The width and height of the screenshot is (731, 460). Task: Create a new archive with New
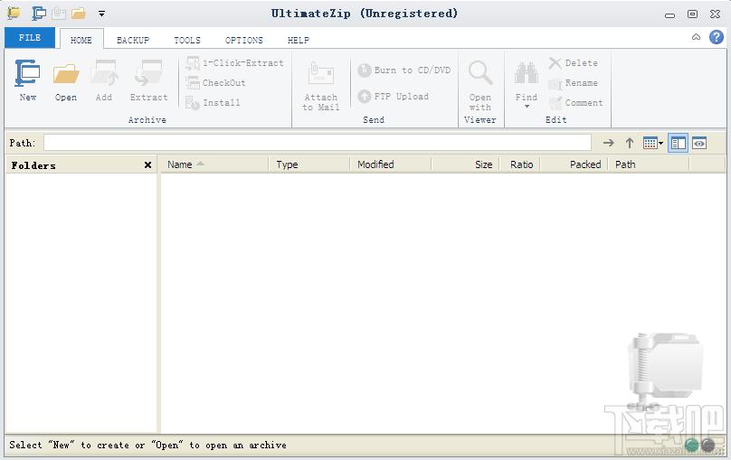coord(27,80)
